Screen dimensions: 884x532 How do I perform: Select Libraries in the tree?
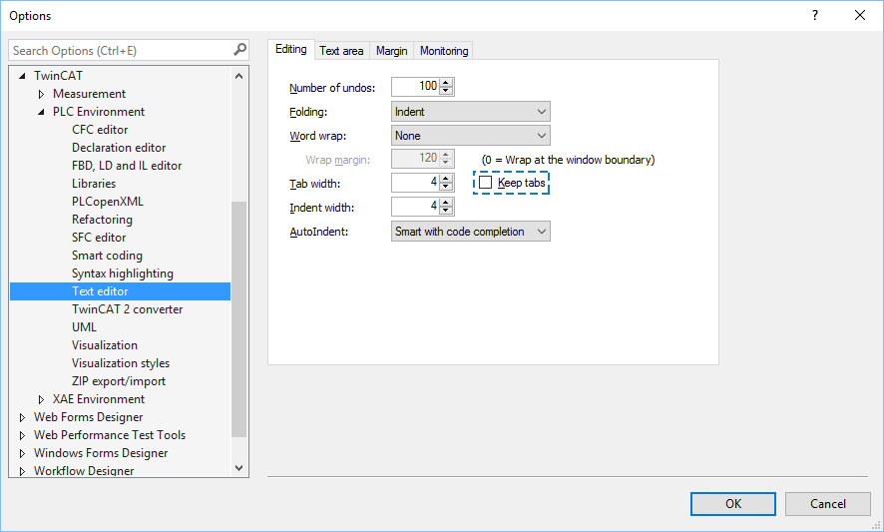pyautogui.click(x=94, y=184)
